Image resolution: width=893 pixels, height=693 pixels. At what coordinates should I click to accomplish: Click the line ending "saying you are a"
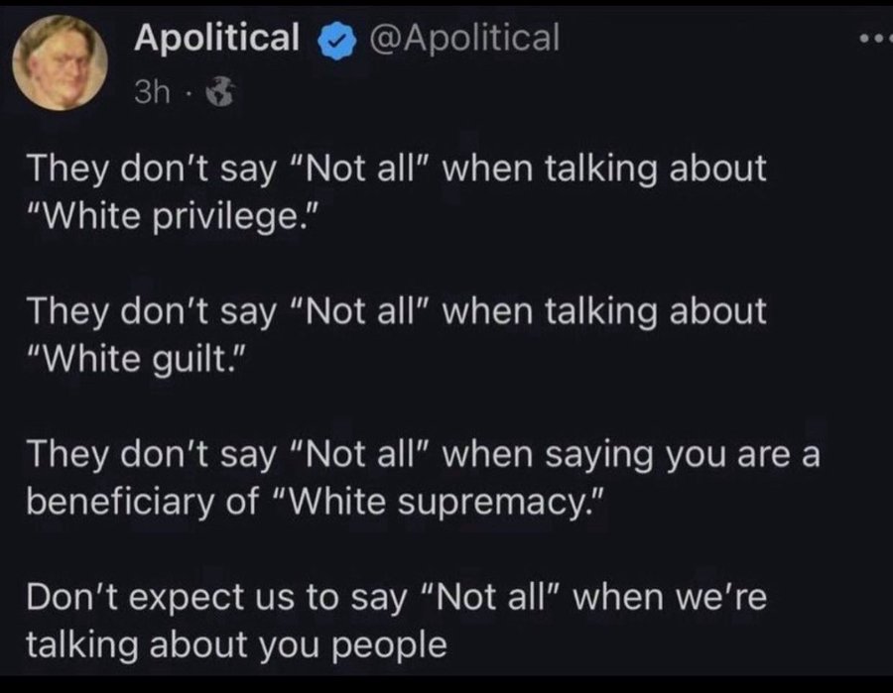[x=424, y=455]
